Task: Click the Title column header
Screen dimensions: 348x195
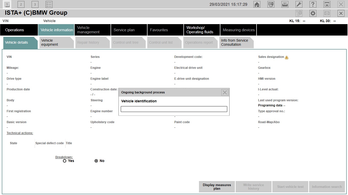Action: [x=69, y=143]
